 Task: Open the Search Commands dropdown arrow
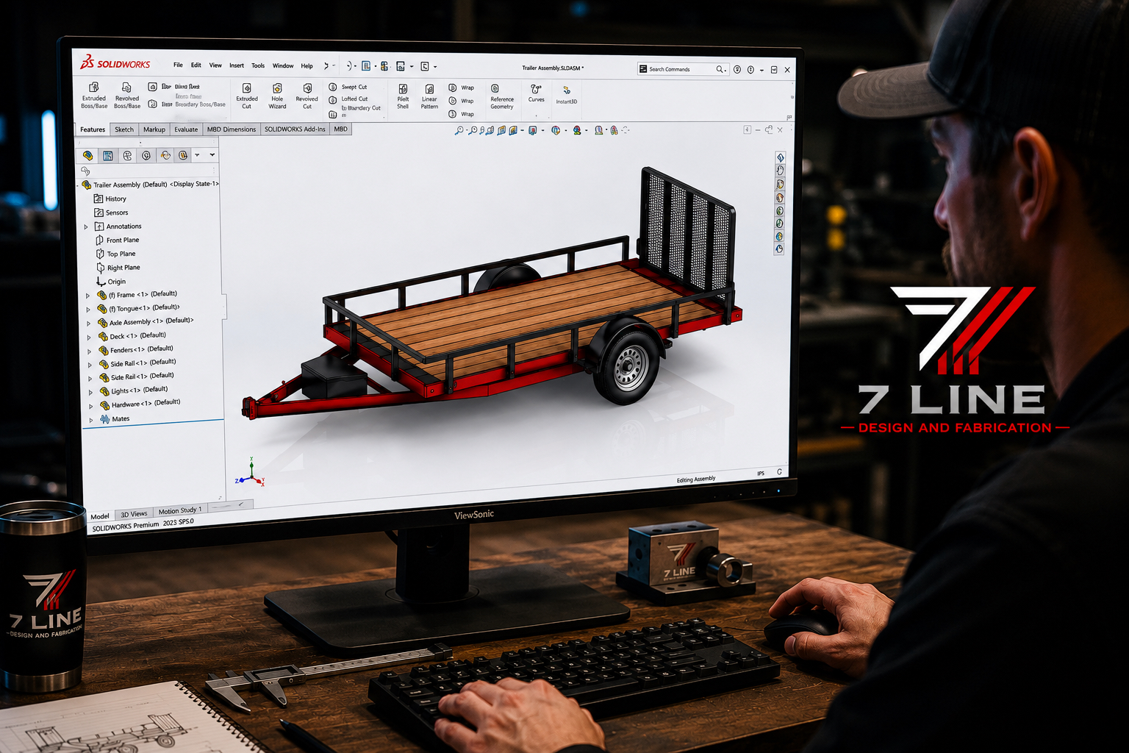pos(726,70)
